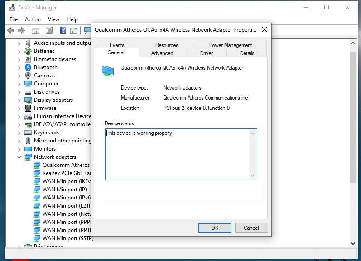Click Device Manager scrollbar down arrow

[x=353, y=244]
